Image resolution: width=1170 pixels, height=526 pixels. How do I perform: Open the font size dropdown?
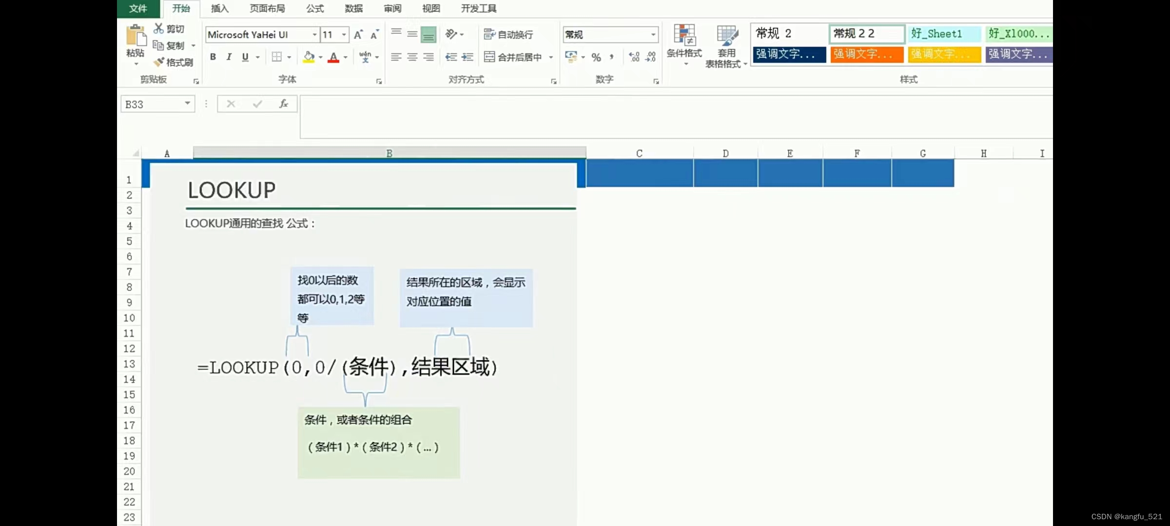coord(344,35)
